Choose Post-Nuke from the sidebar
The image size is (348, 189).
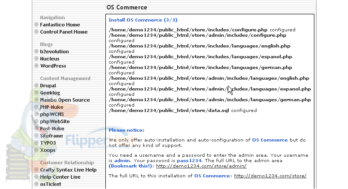[52, 129]
